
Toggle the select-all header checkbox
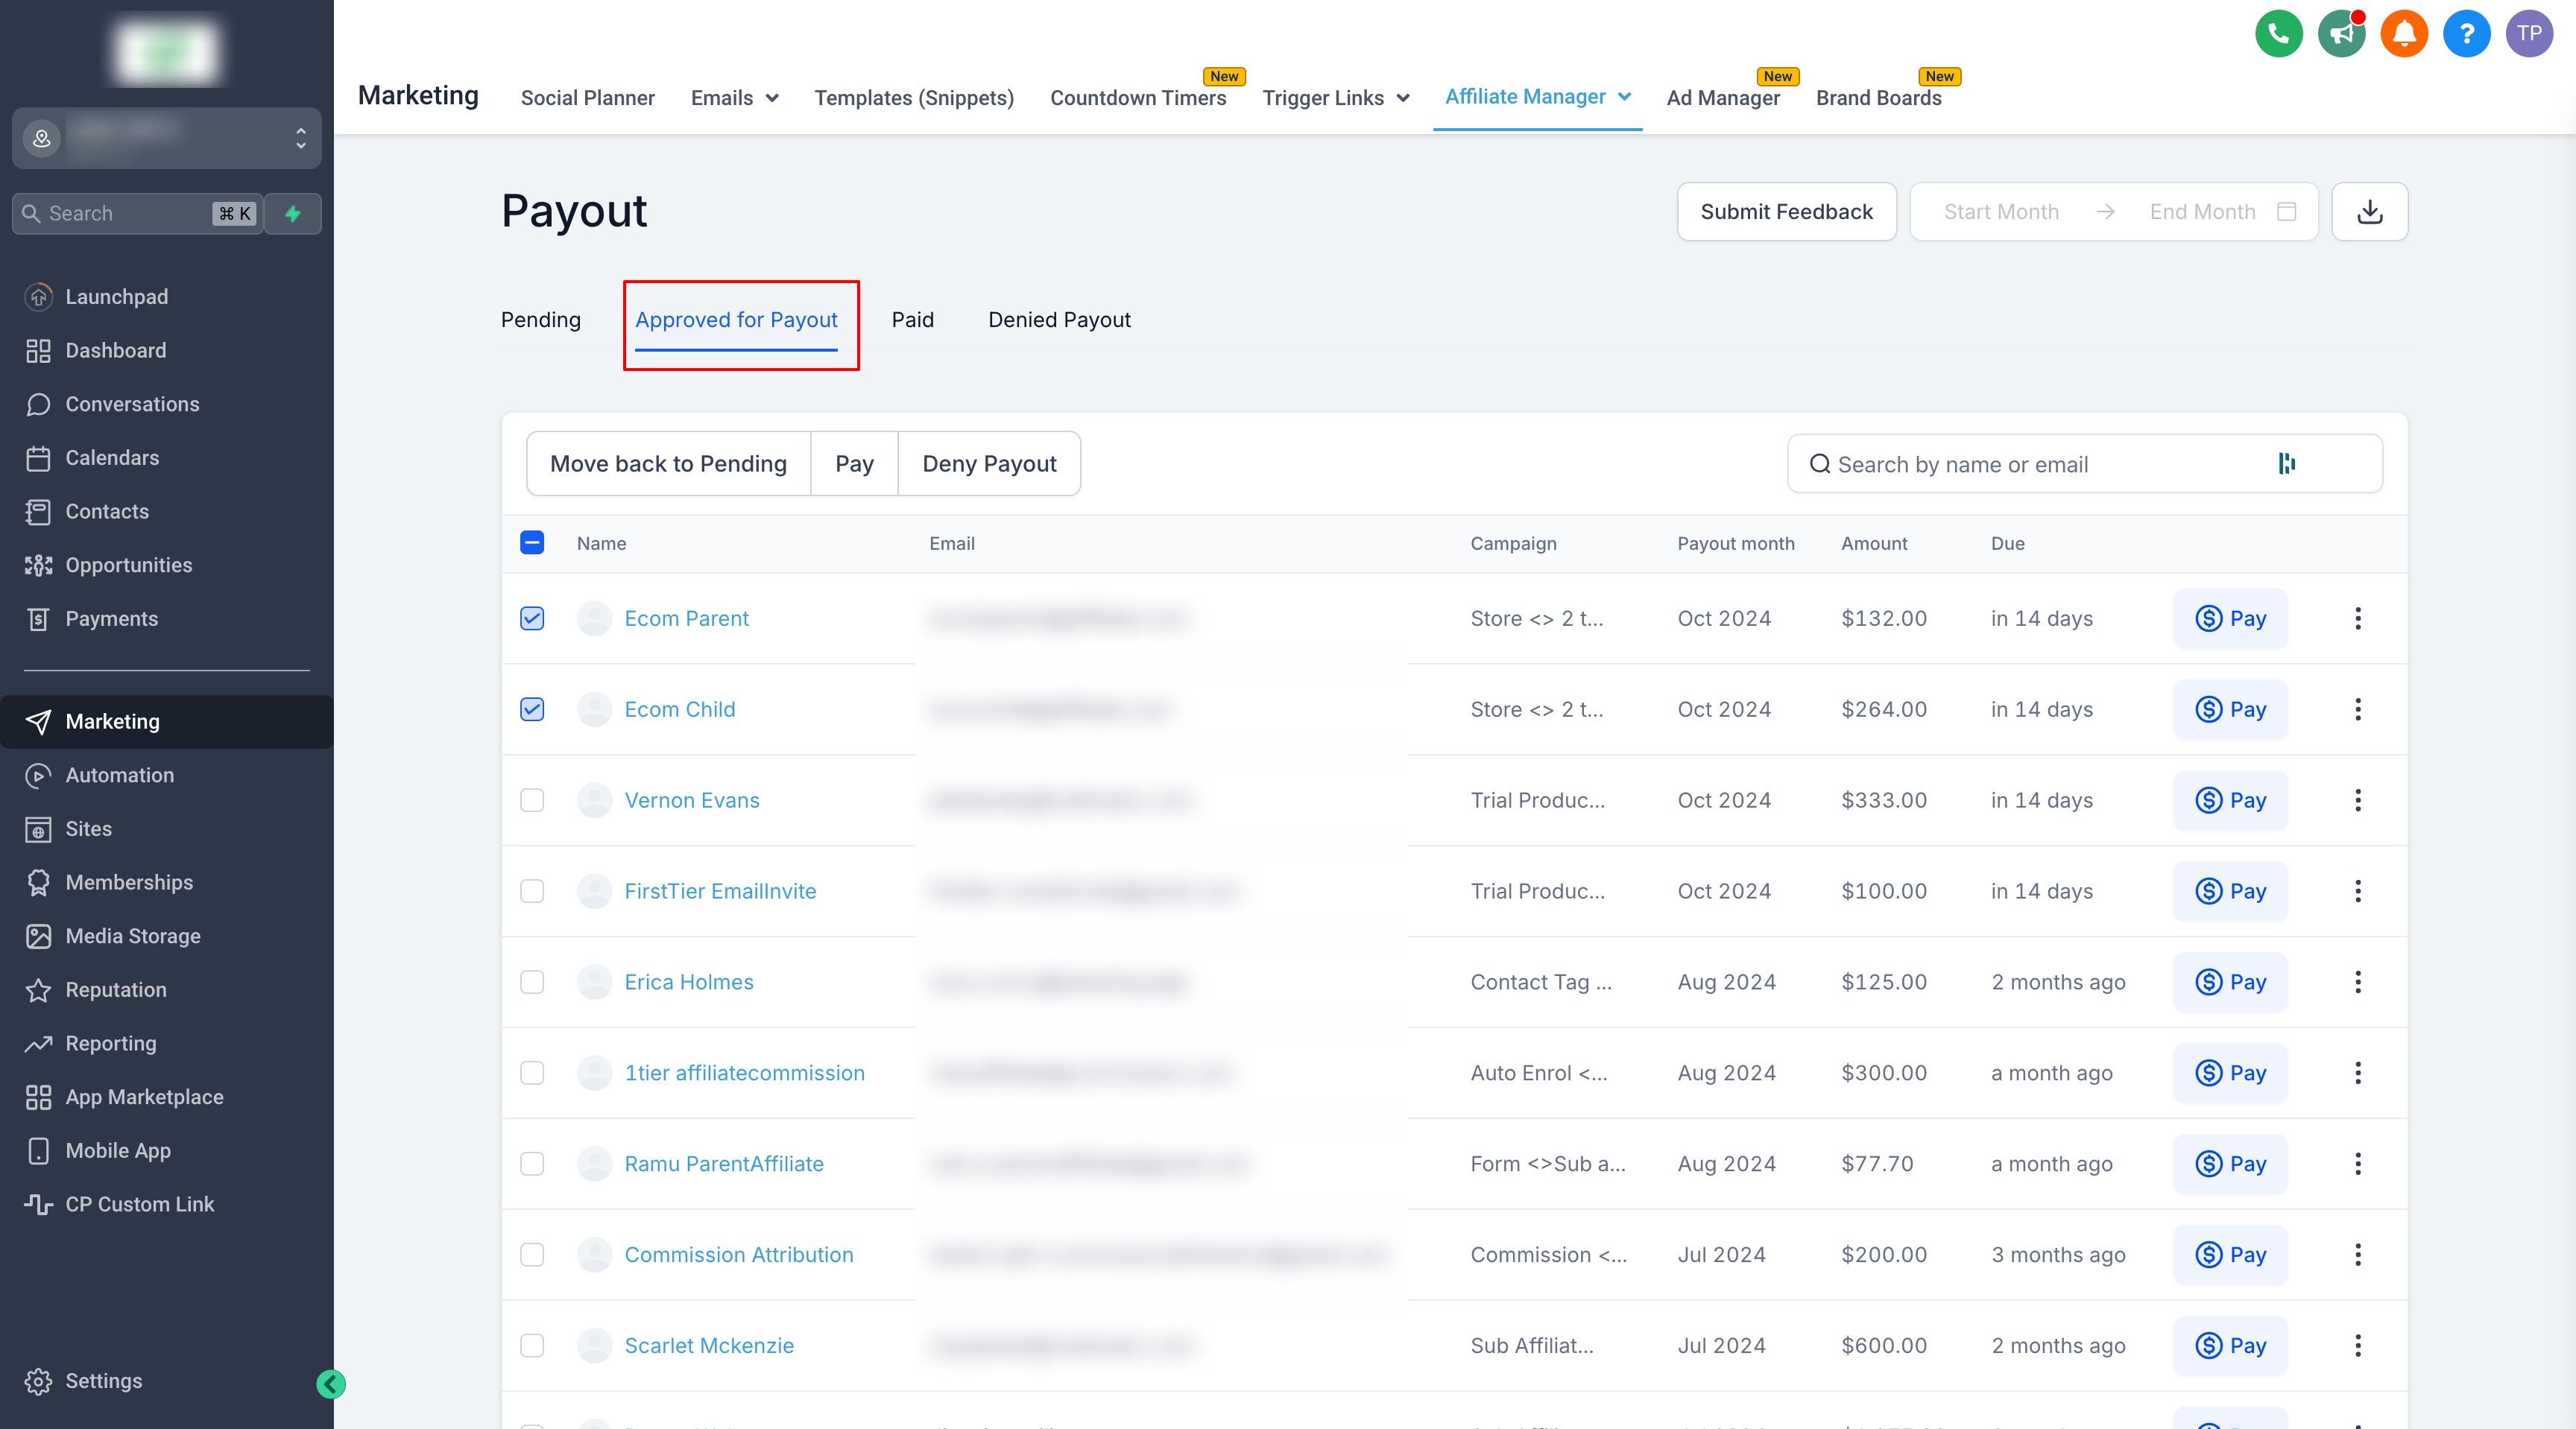tap(532, 542)
